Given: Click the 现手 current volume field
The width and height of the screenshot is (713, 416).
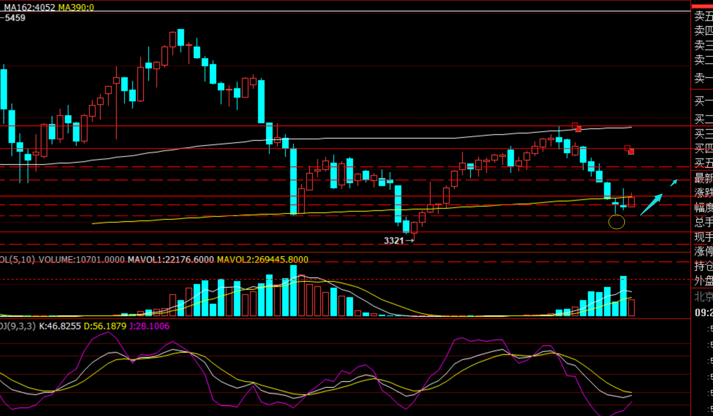Looking at the screenshot, I should pyautogui.click(x=703, y=237).
